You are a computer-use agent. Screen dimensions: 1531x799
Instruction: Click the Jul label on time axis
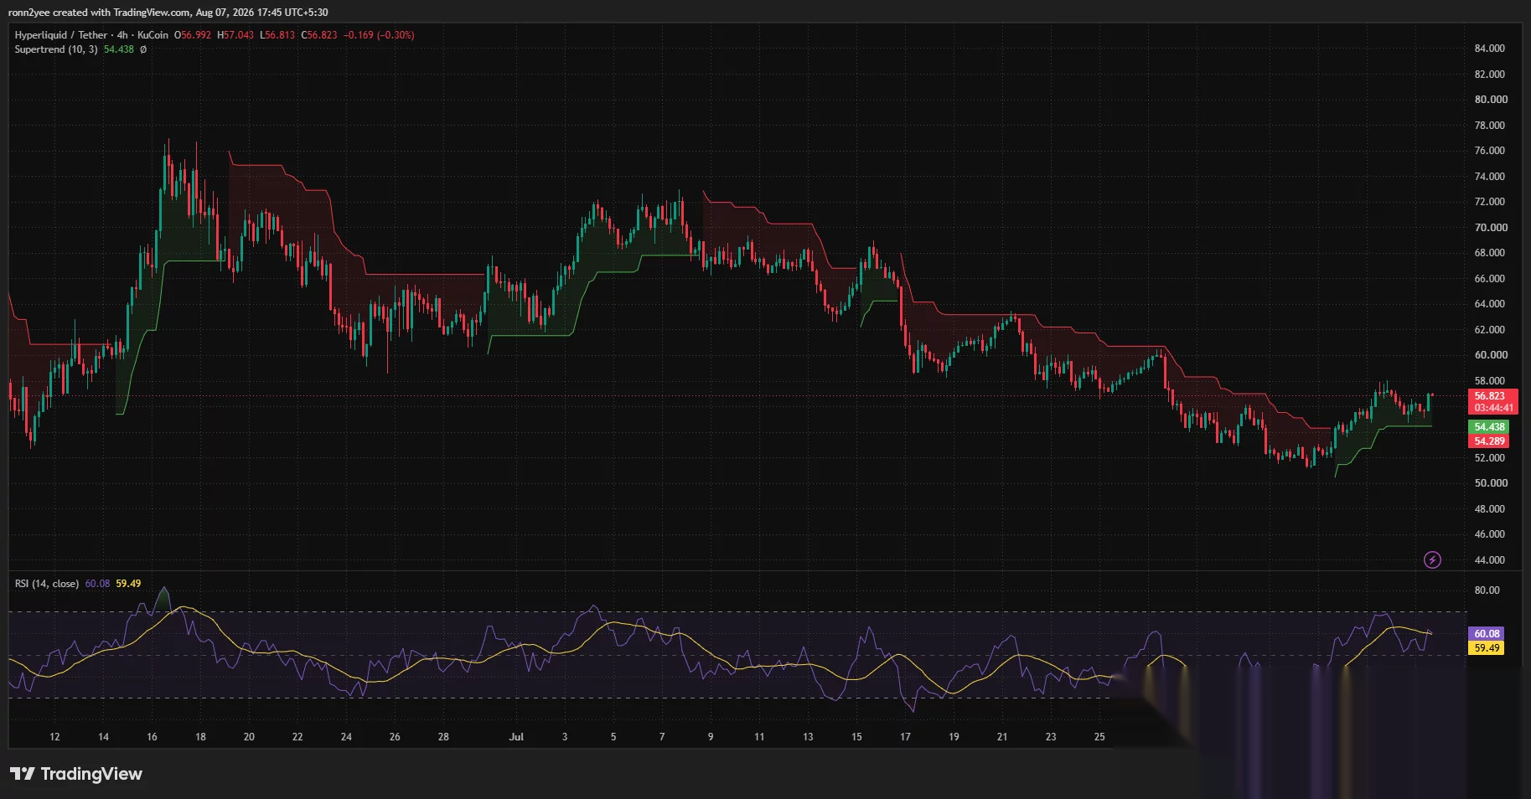pos(516,737)
